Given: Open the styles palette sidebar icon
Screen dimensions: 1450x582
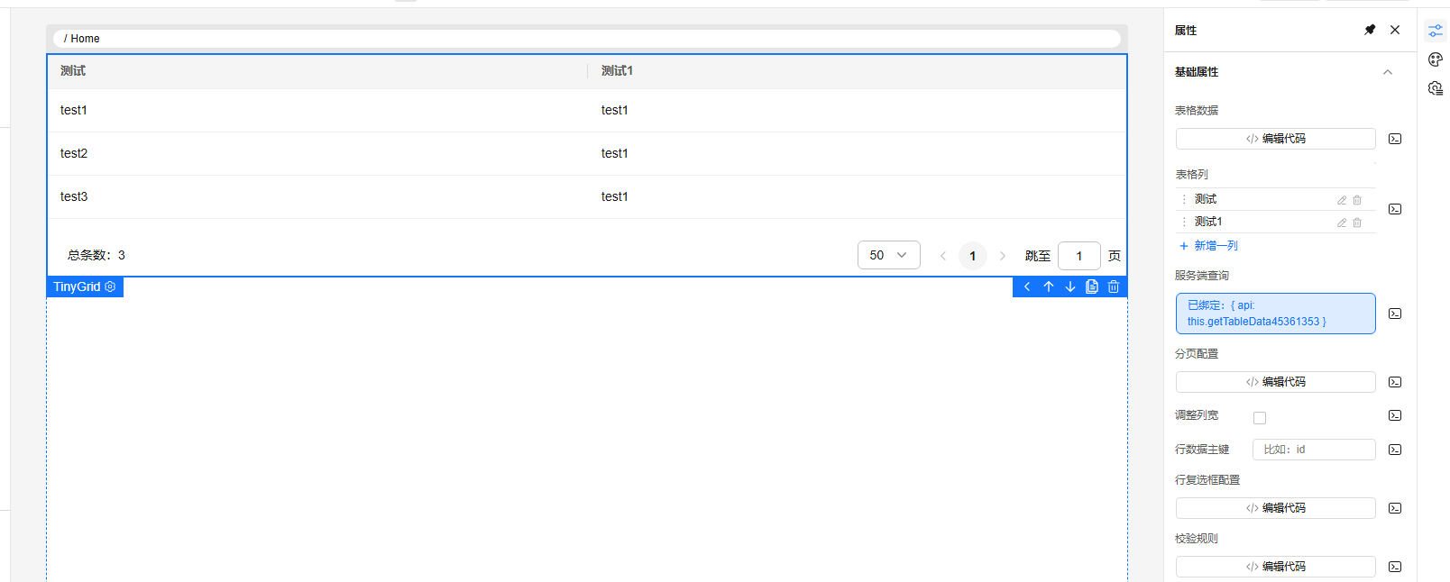Looking at the screenshot, I should tap(1436, 59).
